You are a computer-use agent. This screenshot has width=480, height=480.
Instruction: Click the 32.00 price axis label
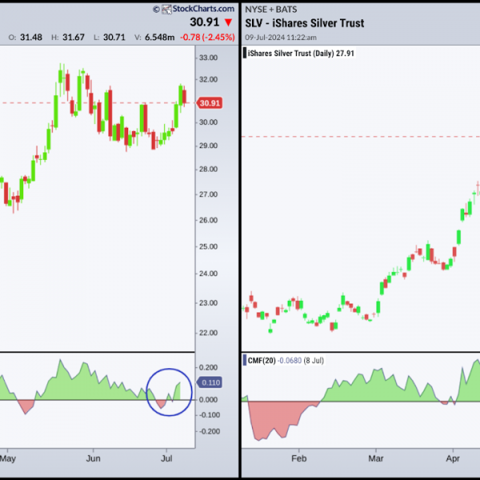[209, 79]
